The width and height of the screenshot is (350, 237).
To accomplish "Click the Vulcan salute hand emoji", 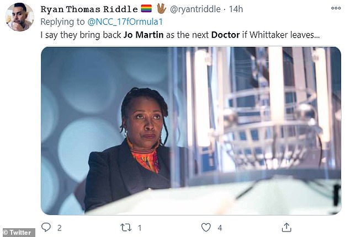I will tap(161, 8).
